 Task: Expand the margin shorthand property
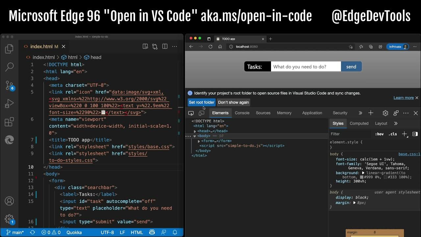click(355, 203)
